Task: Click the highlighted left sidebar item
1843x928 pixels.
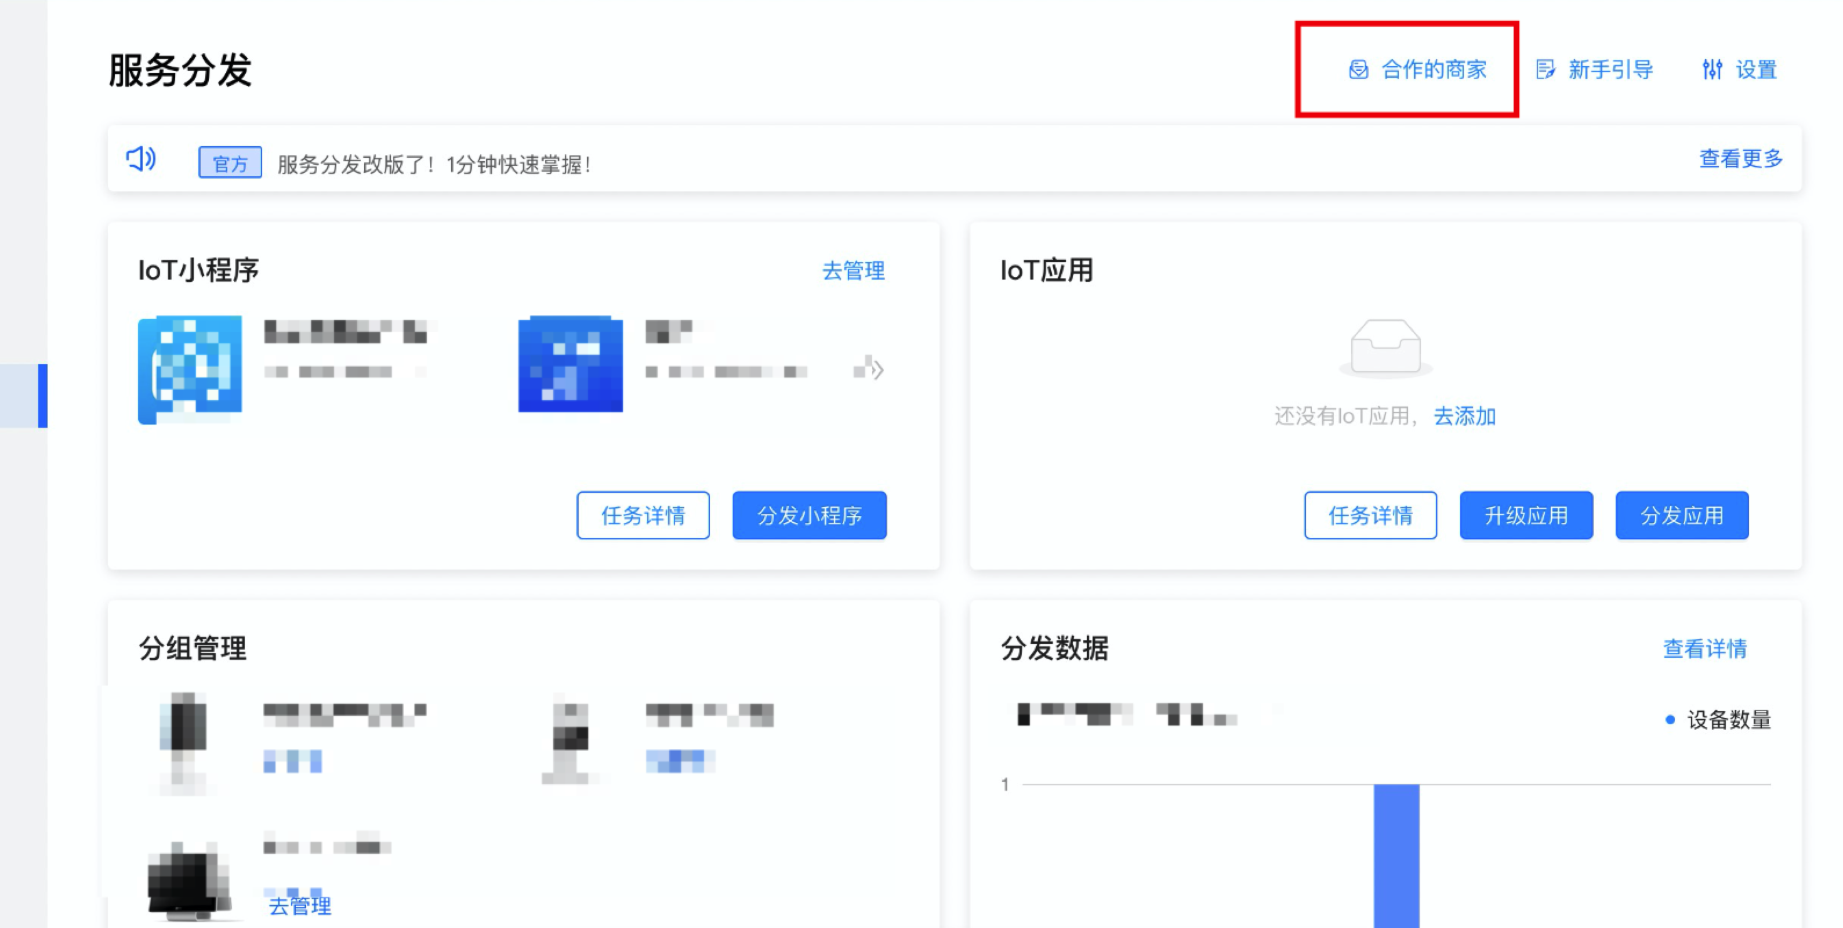Action: click(24, 396)
